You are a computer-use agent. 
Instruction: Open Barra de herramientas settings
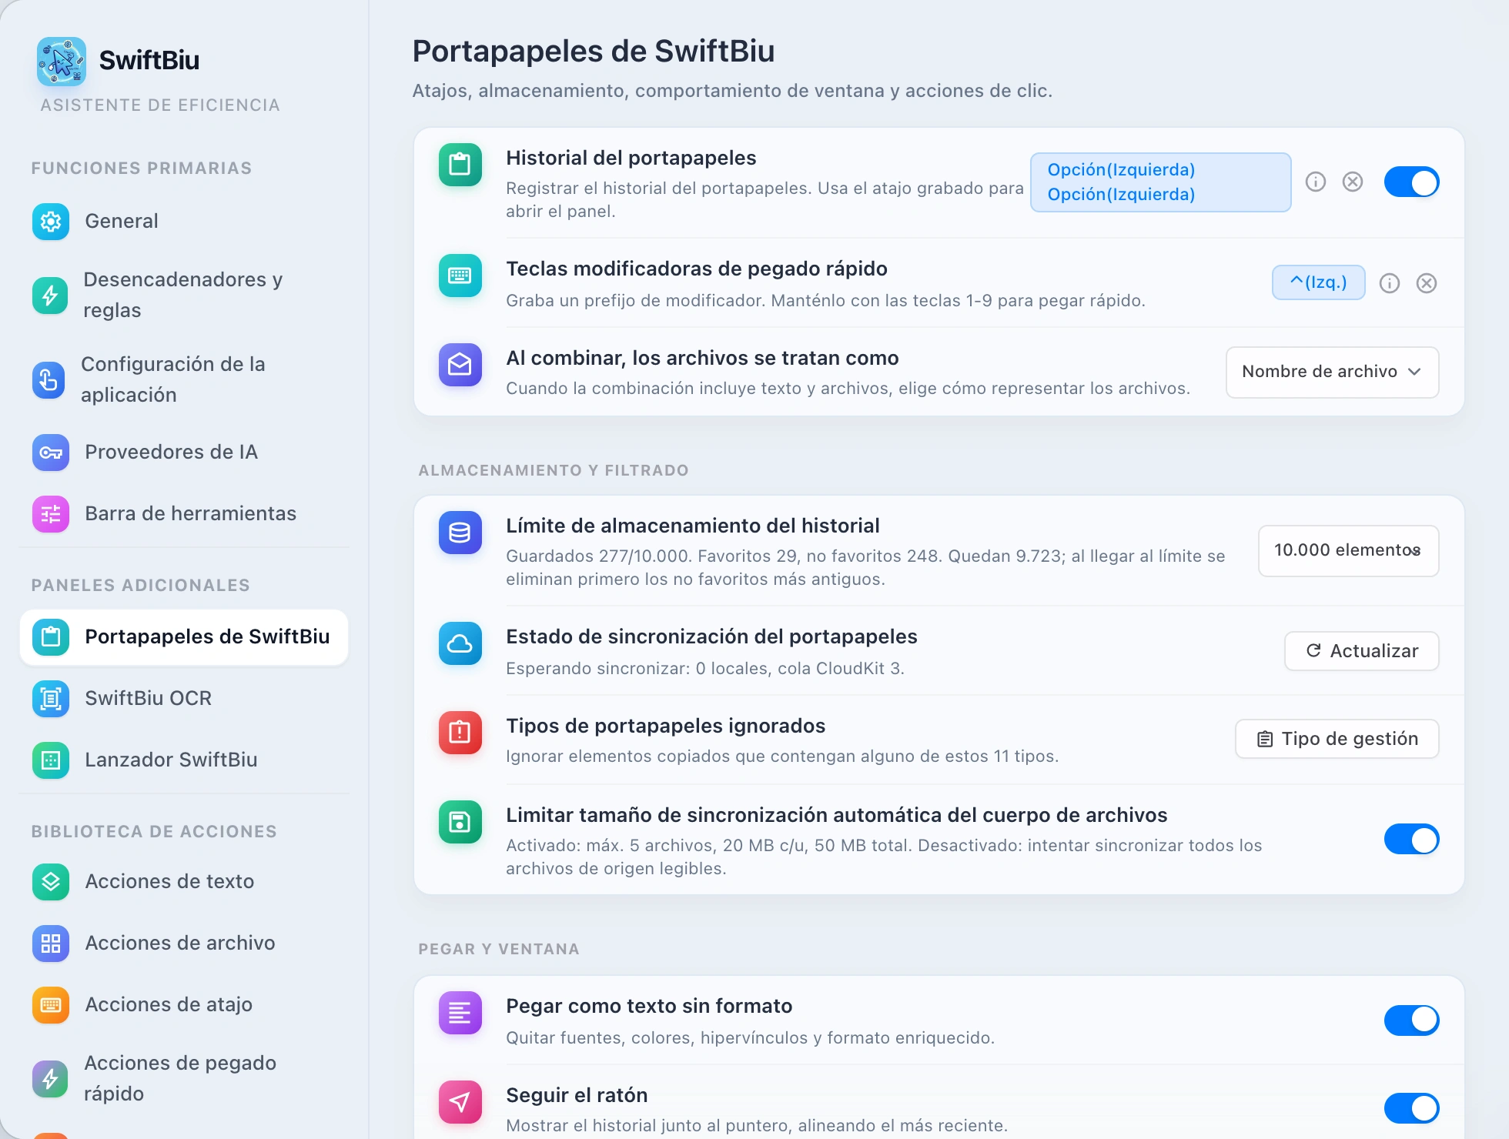(183, 514)
